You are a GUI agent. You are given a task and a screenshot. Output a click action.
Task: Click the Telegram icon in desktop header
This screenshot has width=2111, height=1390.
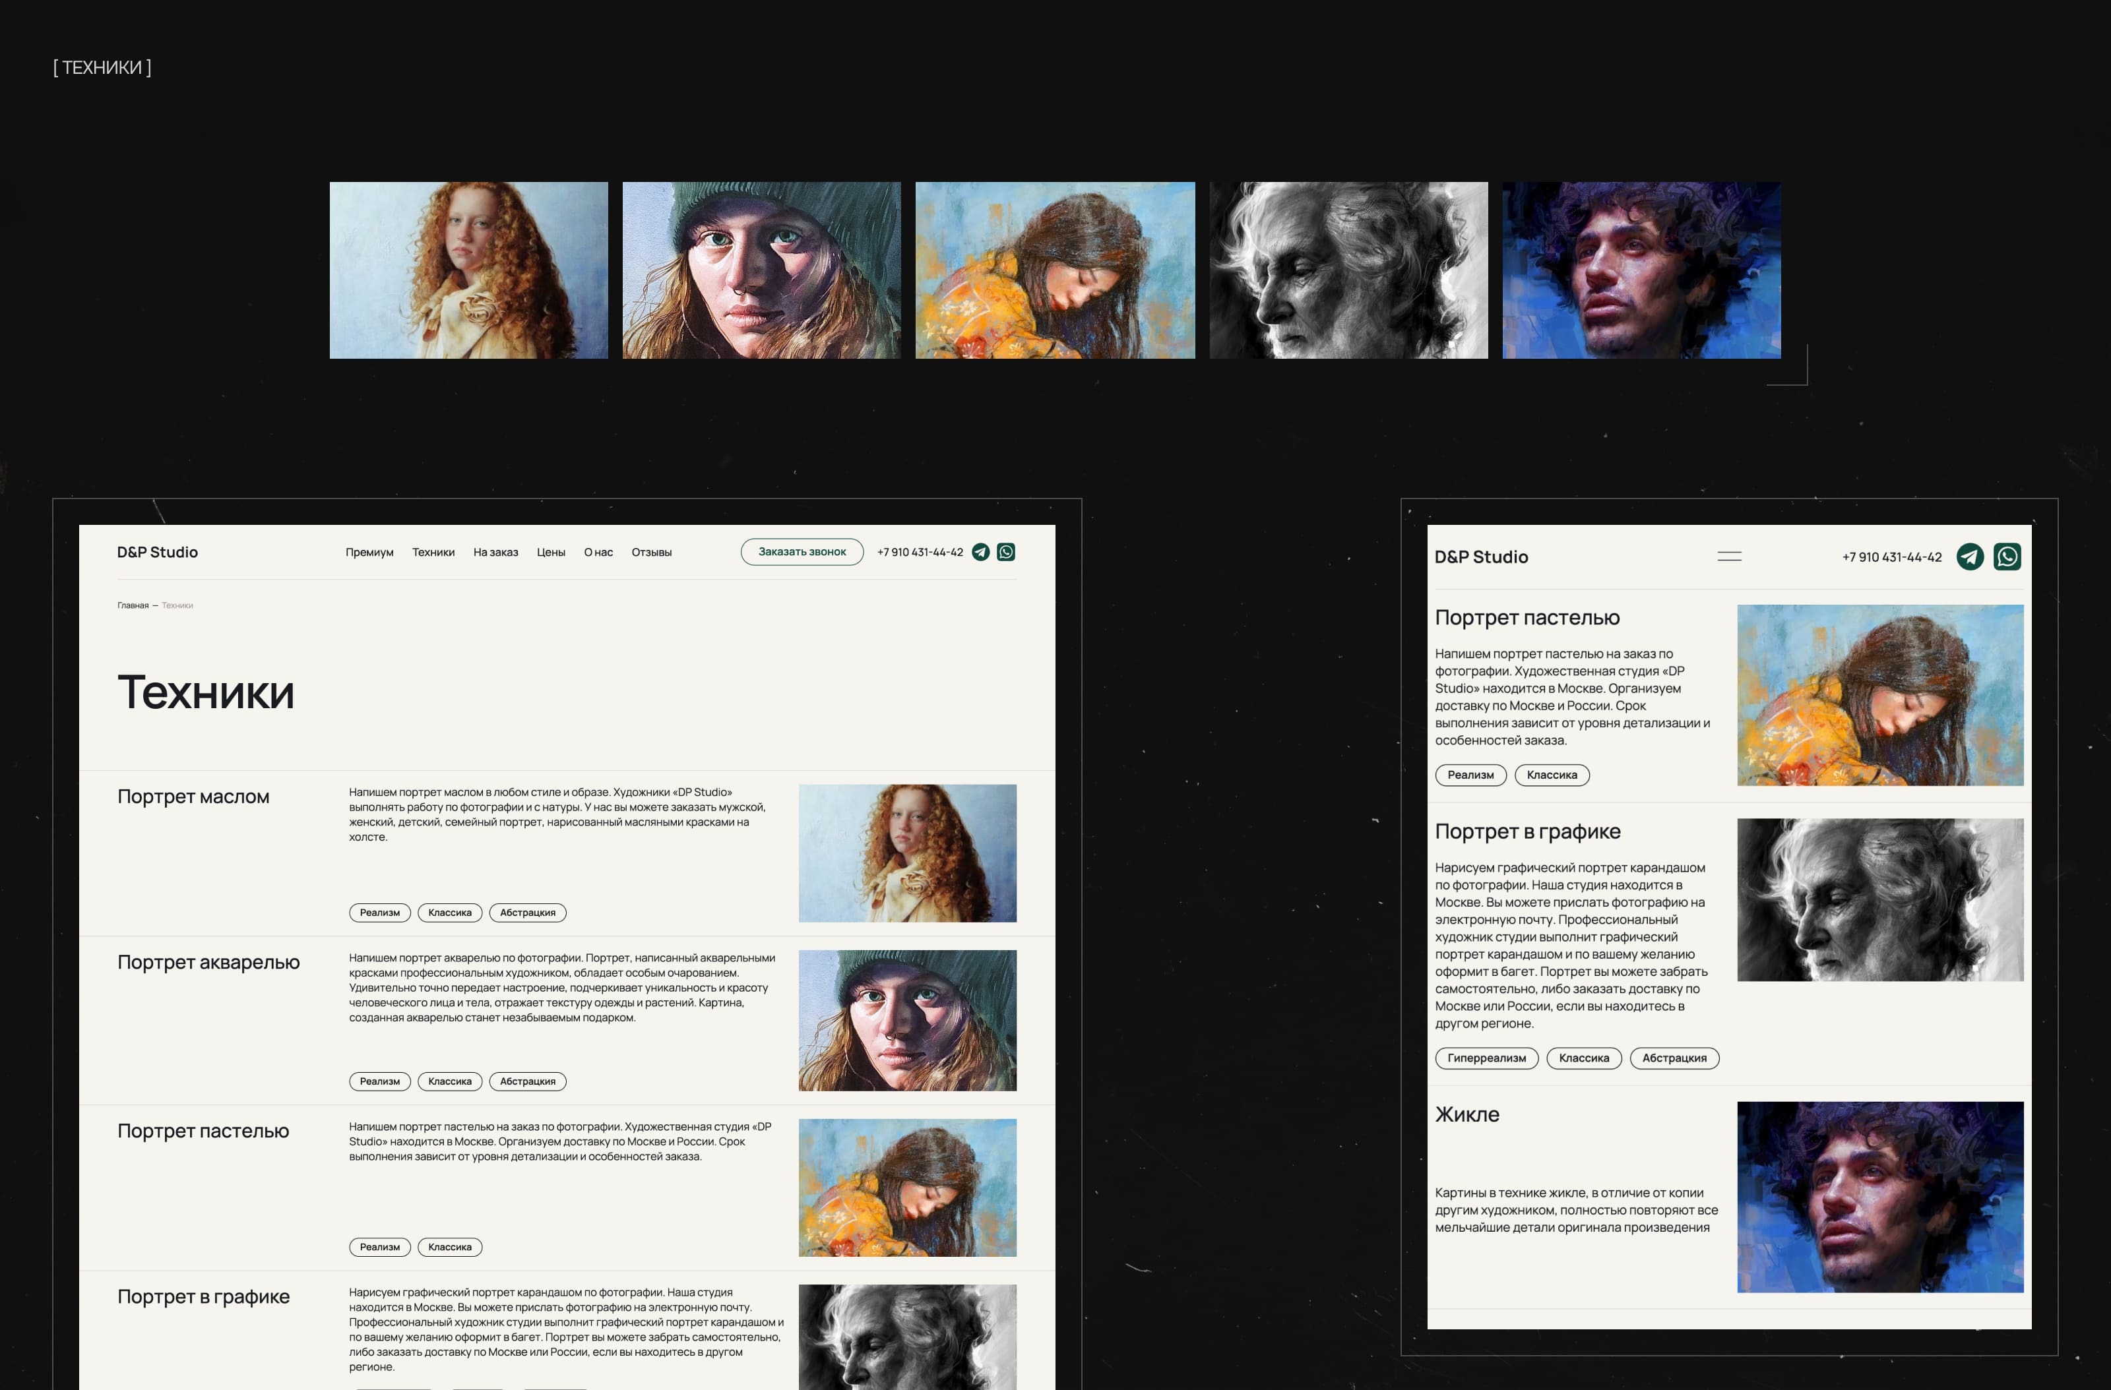980,553
